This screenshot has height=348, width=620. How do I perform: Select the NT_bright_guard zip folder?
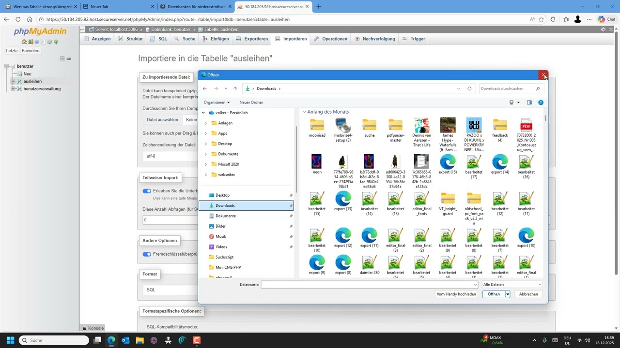[448, 203]
